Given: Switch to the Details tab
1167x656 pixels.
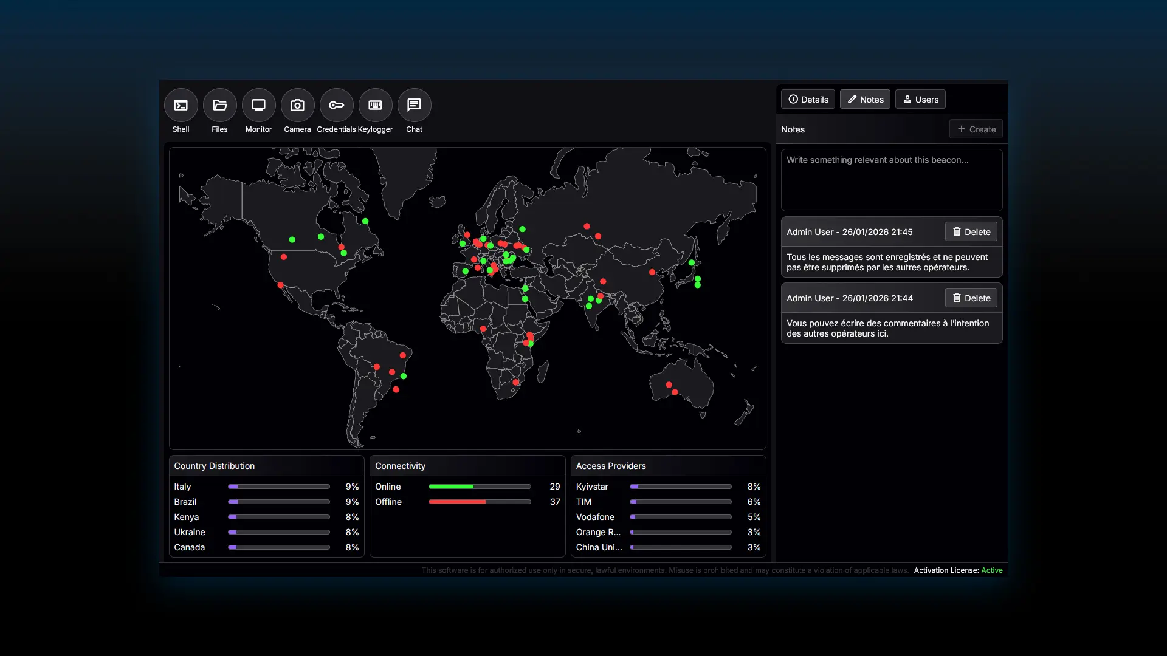Looking at the screenshot, I should (x=808, y=100).
